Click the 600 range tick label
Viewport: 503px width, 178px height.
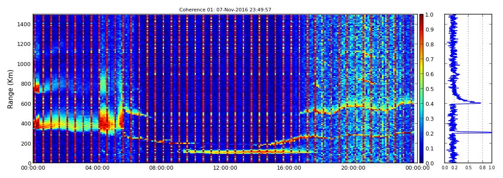tap(25, 104)
